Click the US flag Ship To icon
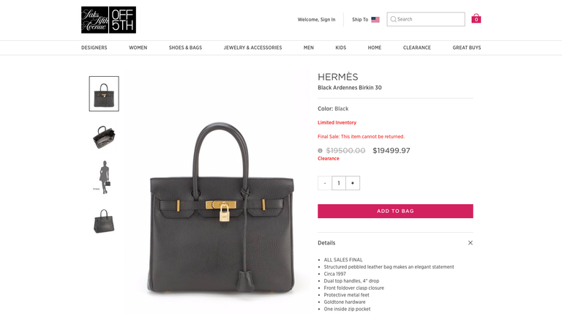 pyautogui.click(x=375, y=19)
